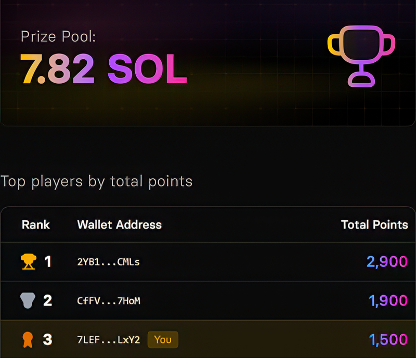Click the Wallet Address column header

coord(119,224)
